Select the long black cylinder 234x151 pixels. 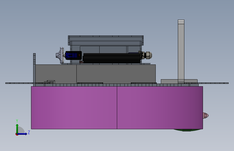[112, 58]
